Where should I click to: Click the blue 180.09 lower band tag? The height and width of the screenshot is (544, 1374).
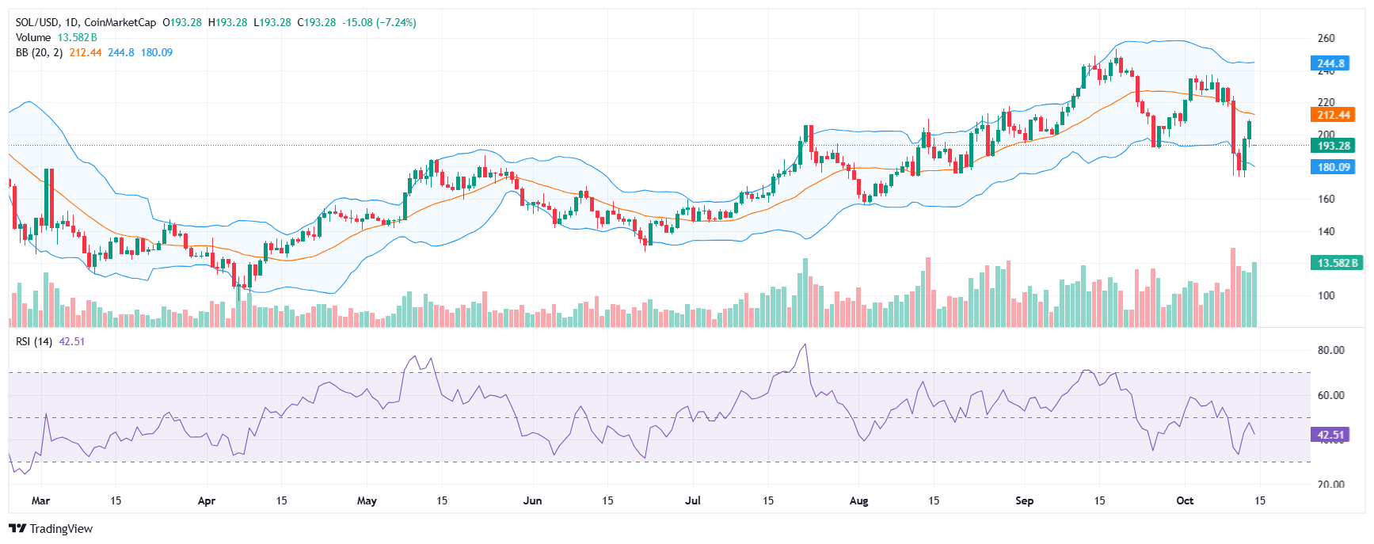[1333, 167]
